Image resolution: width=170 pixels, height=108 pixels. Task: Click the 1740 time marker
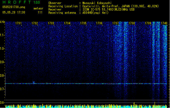(164, 23)
